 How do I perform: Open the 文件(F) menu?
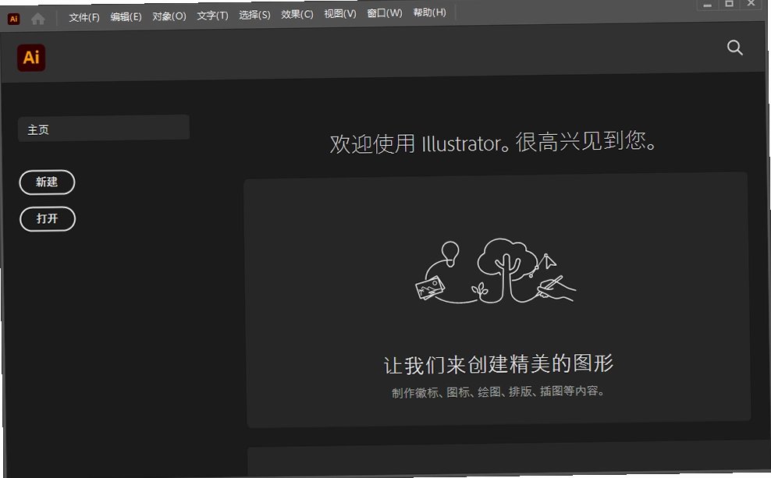click(x=84, y=17)
